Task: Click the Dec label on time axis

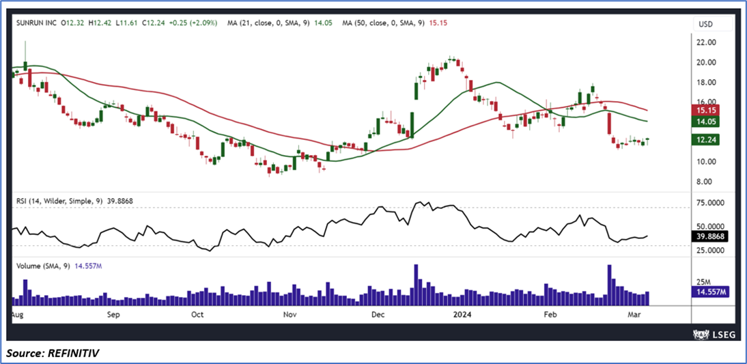Action: 378,315
